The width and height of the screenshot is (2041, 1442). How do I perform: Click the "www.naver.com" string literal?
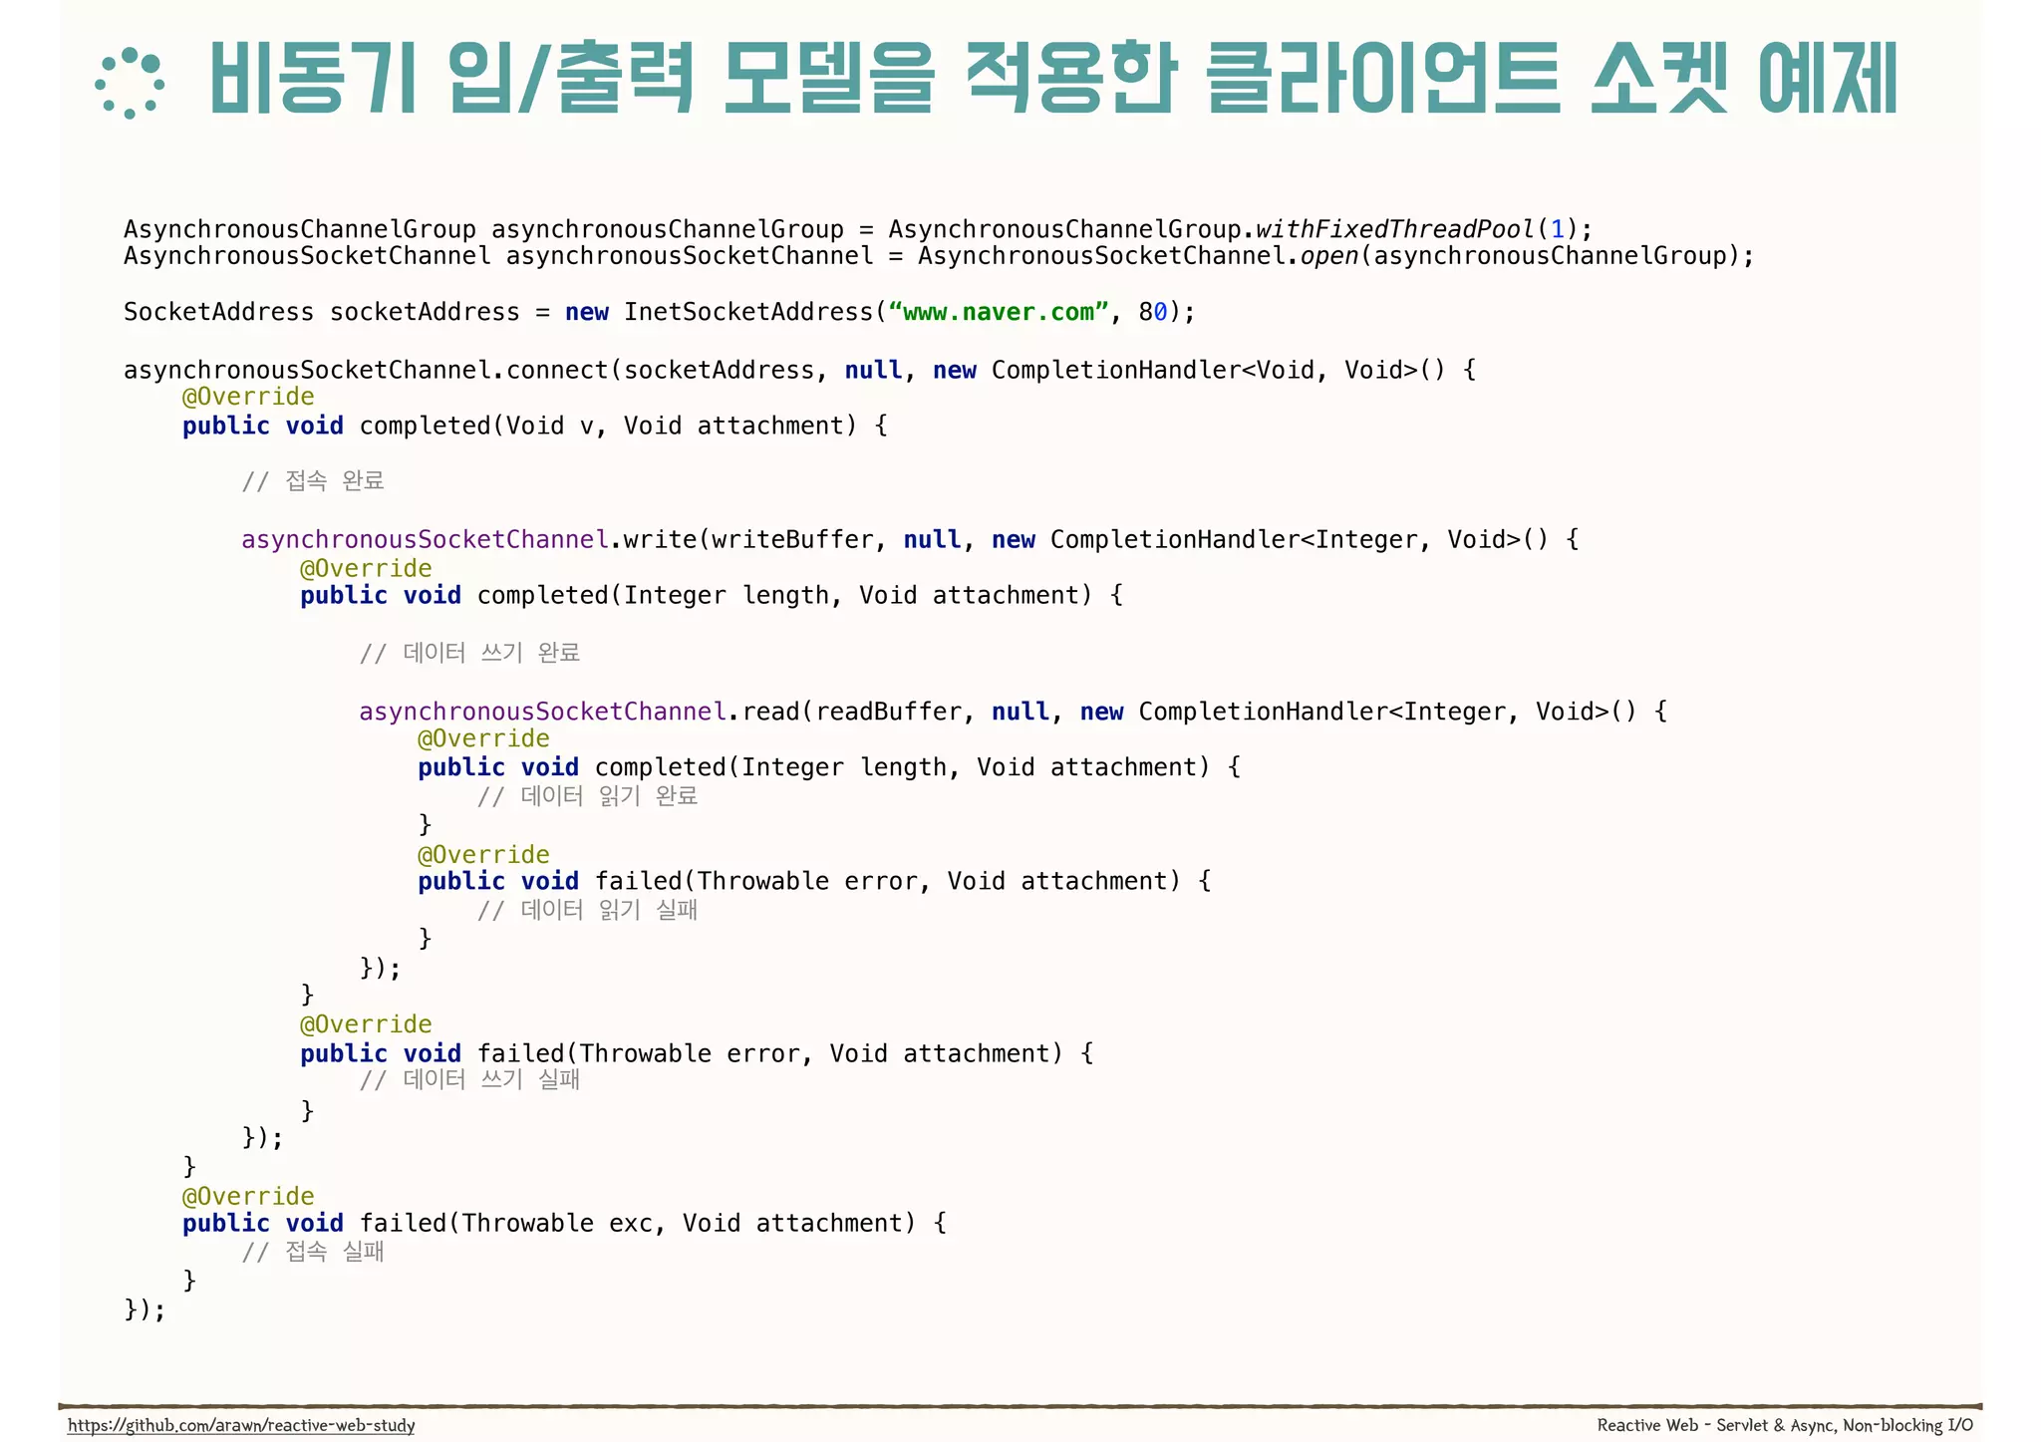click(x=999, y=312)
